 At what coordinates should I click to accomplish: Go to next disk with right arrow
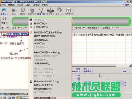[6, 18]
